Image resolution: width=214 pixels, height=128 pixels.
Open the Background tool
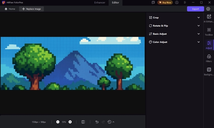(x=209, y=72)
